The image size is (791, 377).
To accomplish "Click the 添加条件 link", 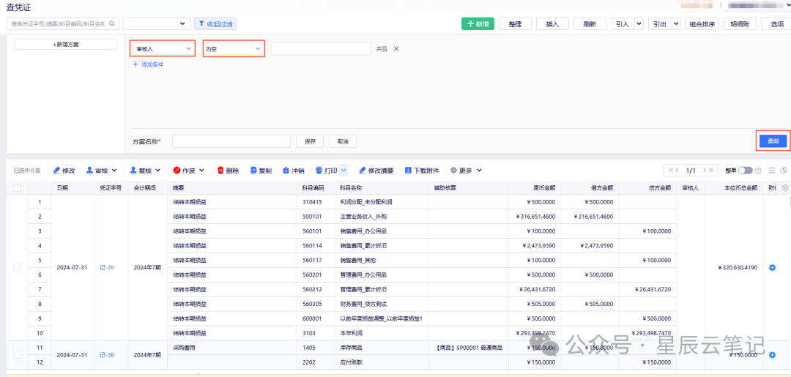I will click(148, 64).
